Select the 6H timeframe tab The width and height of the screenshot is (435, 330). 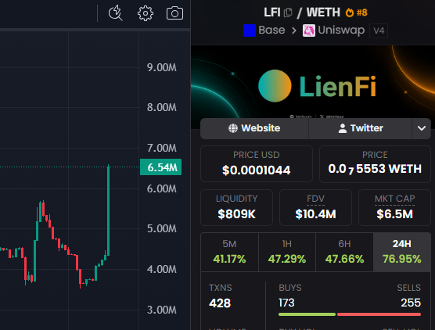(344, 252)
